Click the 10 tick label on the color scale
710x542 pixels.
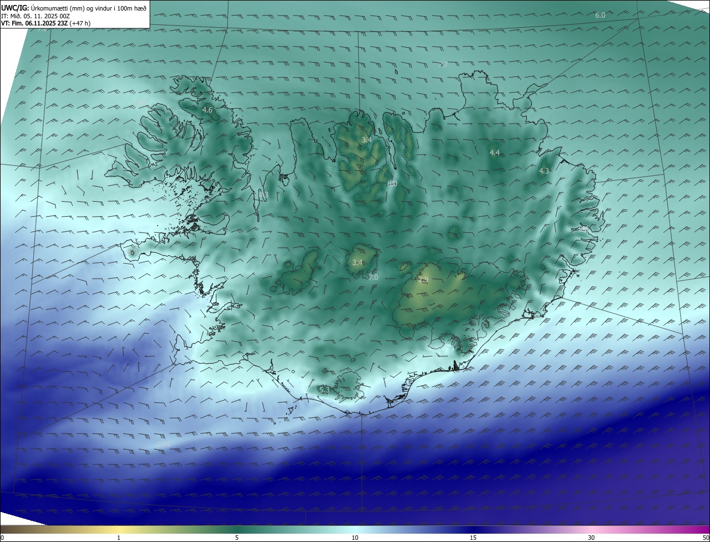[355, 538]
